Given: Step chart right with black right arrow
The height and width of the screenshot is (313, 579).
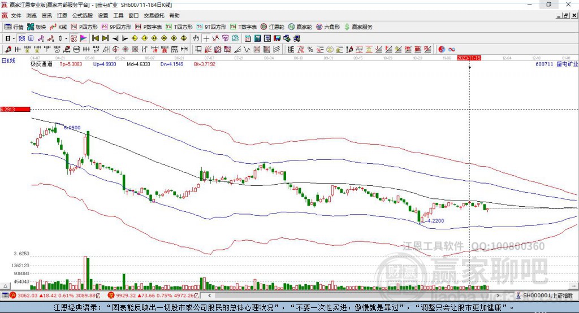Looking at the screenshot, I should 125,38.
